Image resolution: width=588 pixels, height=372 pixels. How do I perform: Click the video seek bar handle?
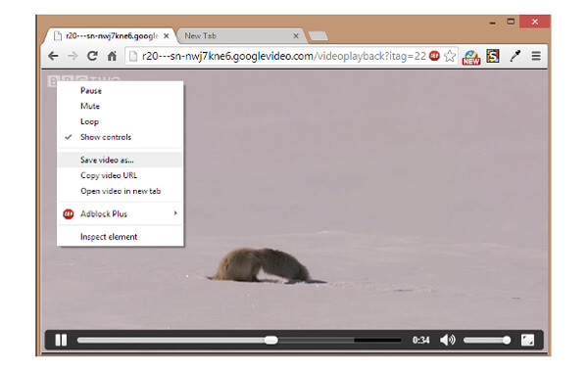tap(271, 340)
